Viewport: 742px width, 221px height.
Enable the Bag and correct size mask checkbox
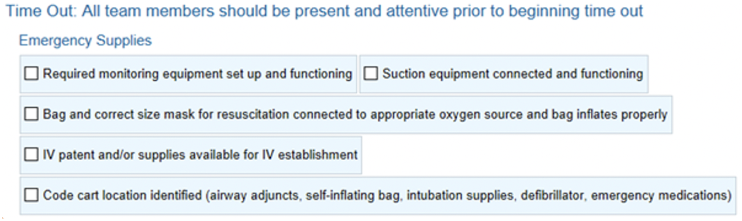tap(31, 114)
